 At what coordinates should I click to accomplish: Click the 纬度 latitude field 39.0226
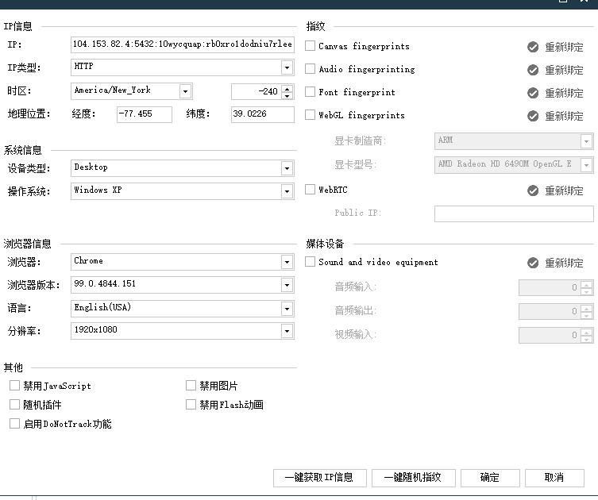262,114
